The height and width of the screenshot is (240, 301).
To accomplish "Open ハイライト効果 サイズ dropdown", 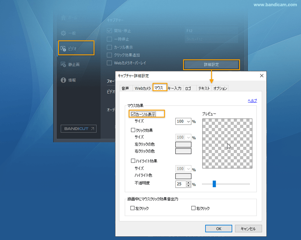I will pyautogui.click(x=183, y=169).
